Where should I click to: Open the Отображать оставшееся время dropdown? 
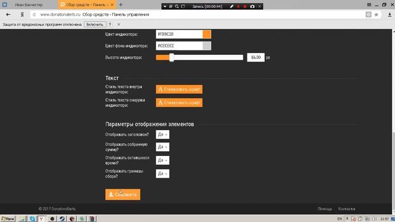(x=162, y=160)
